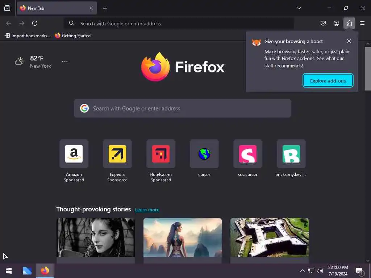Close the New Tab tab
The image size is (371, 278).
(91, 8)
